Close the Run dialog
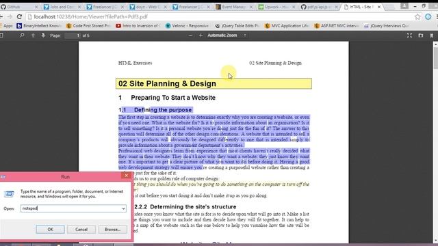 pyautogui.click(x=126, y=176)
